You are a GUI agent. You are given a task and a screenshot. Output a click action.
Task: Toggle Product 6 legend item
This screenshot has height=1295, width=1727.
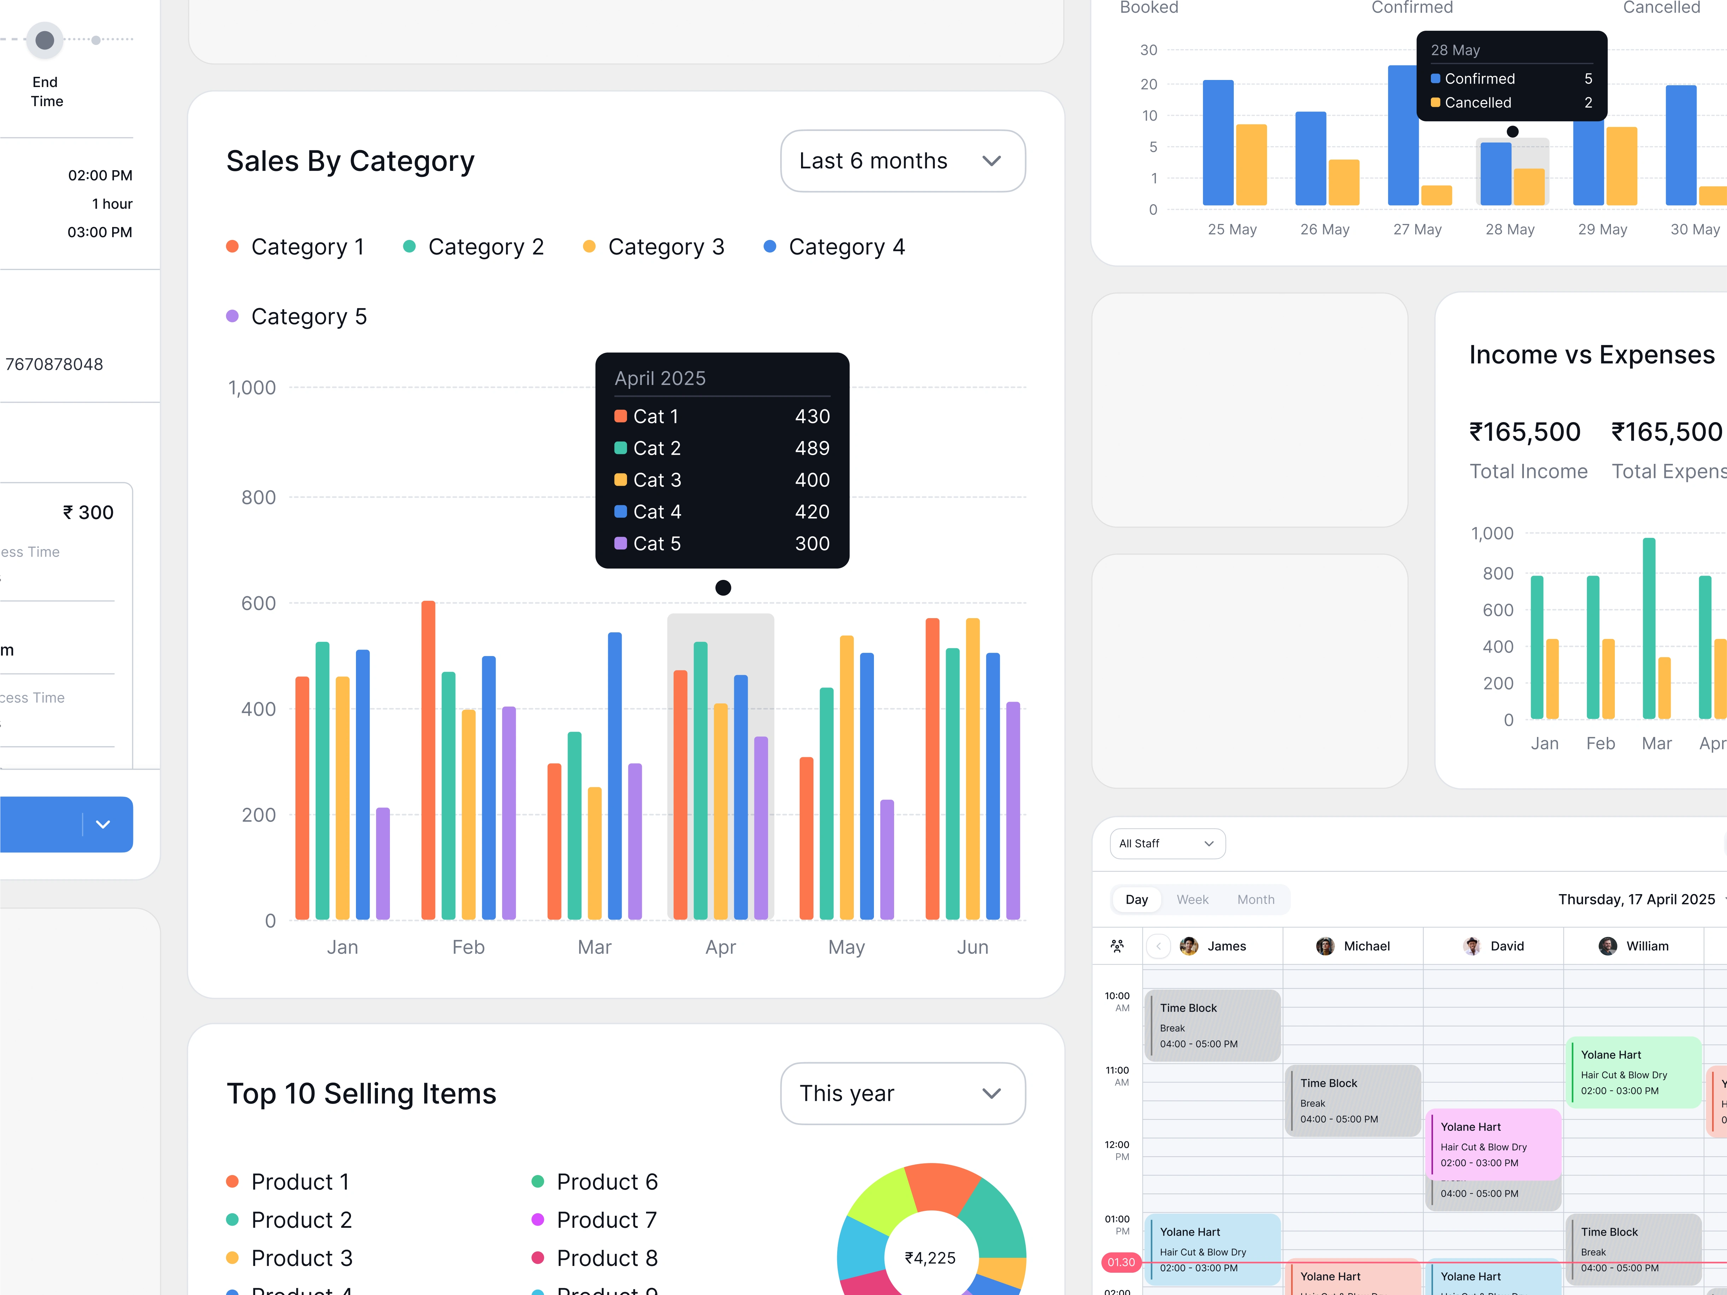click(594, 1182)
